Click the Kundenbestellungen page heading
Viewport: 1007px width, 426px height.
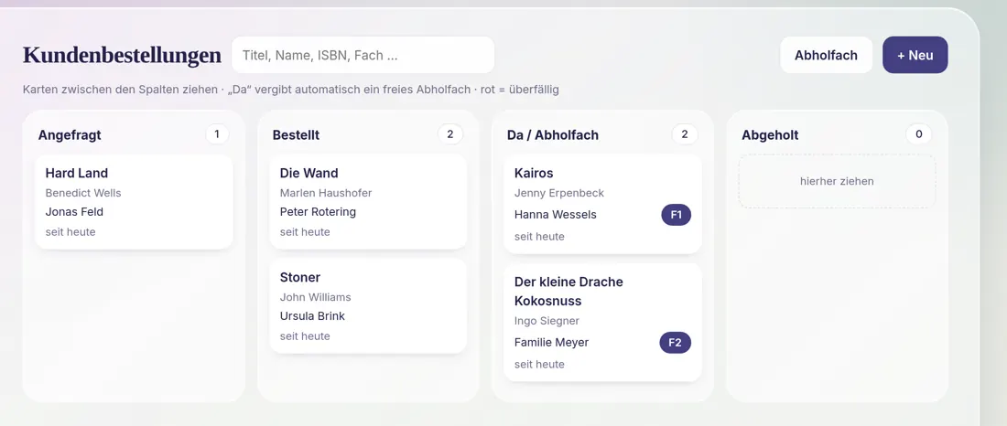[x=122, y=55]
